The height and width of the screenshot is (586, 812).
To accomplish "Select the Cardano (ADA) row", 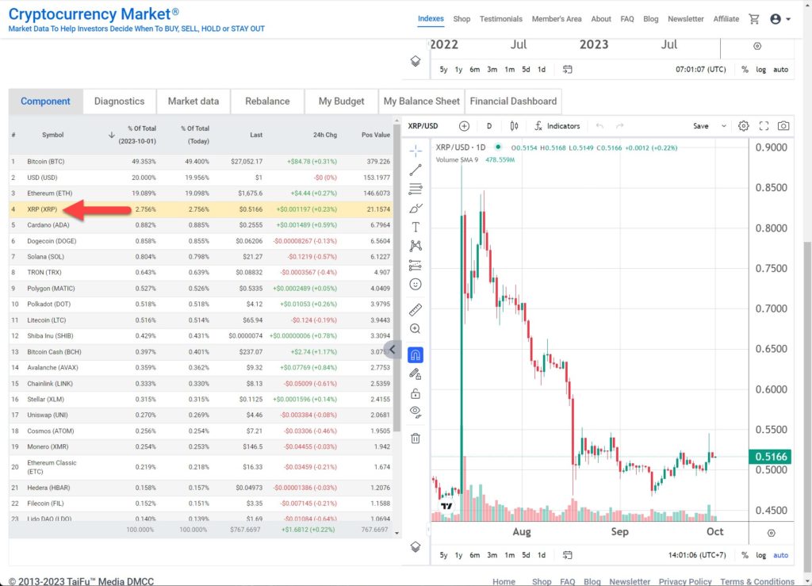I will (x=201, y=225).
